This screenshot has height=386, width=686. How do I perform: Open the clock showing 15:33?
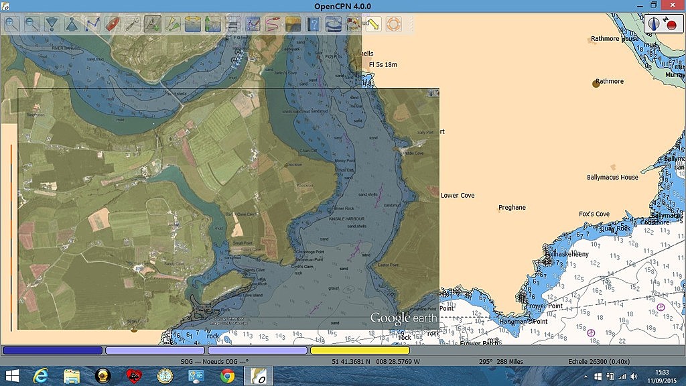click(x=662, y=377)
